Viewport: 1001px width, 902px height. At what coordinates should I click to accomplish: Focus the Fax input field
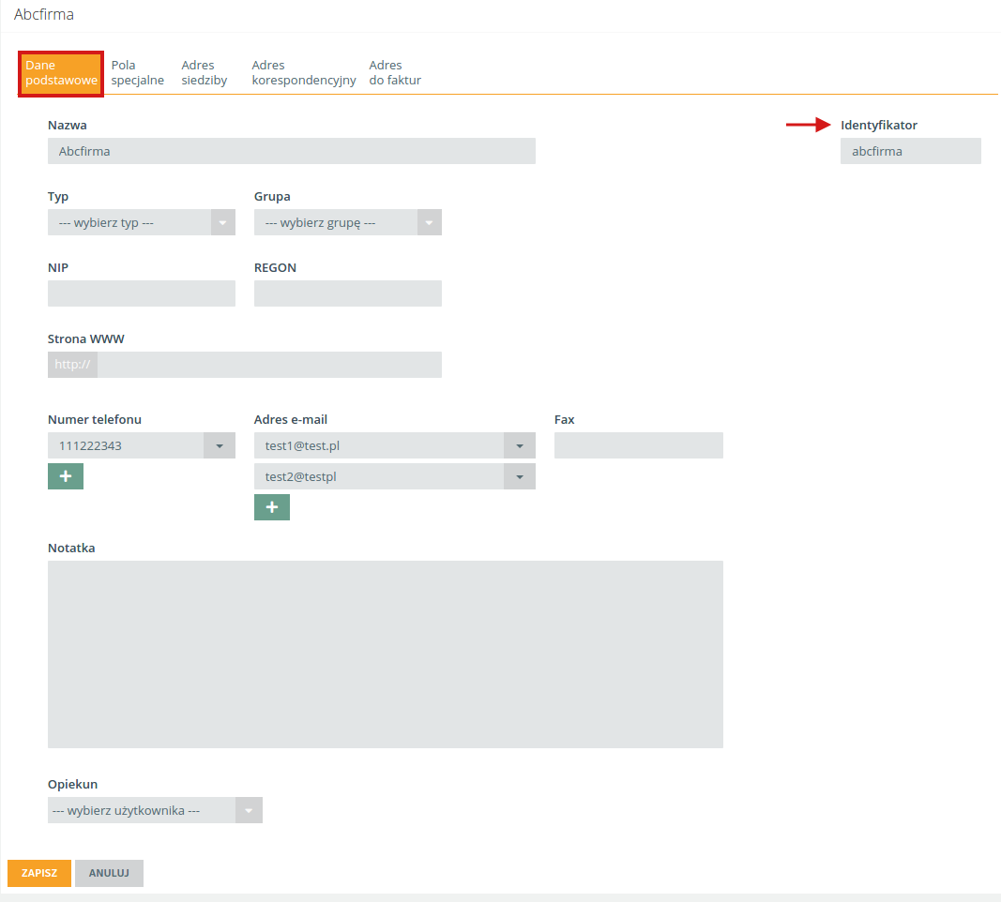(638, 445)
